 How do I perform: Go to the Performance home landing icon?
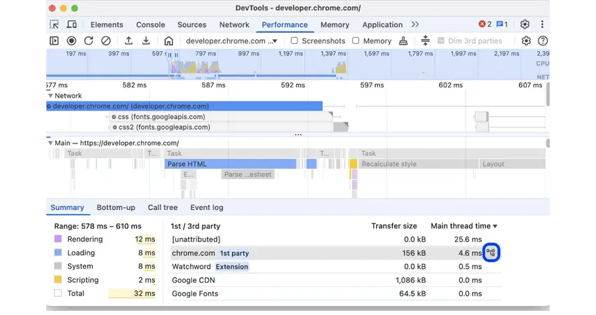pyautogui.click(x=169, y=41)
